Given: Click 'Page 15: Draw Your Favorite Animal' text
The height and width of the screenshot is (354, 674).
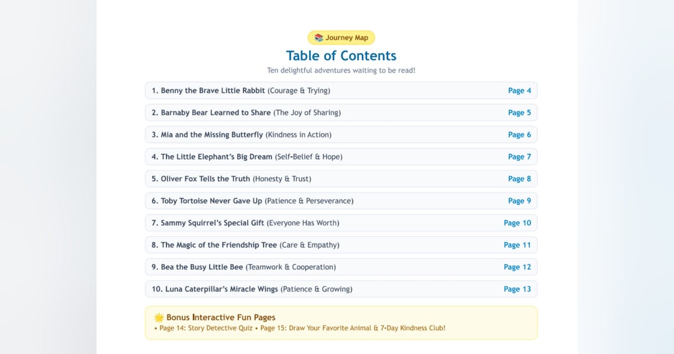Looking at the screenshot, I should [x=316, y=328].
